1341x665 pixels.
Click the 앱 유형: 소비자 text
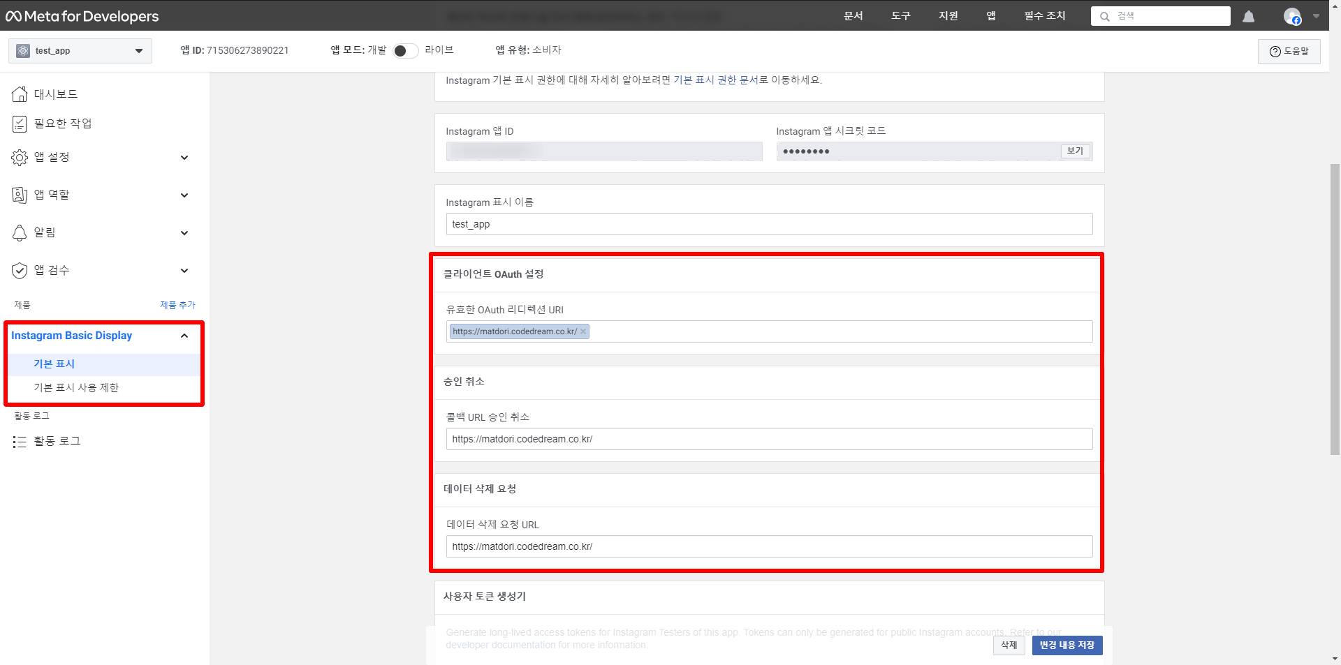[529, 50]
